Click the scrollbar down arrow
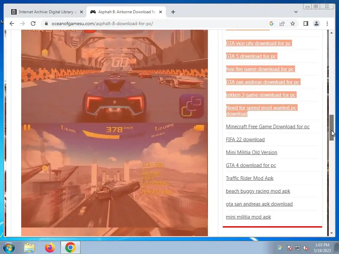 click(331, 233)
